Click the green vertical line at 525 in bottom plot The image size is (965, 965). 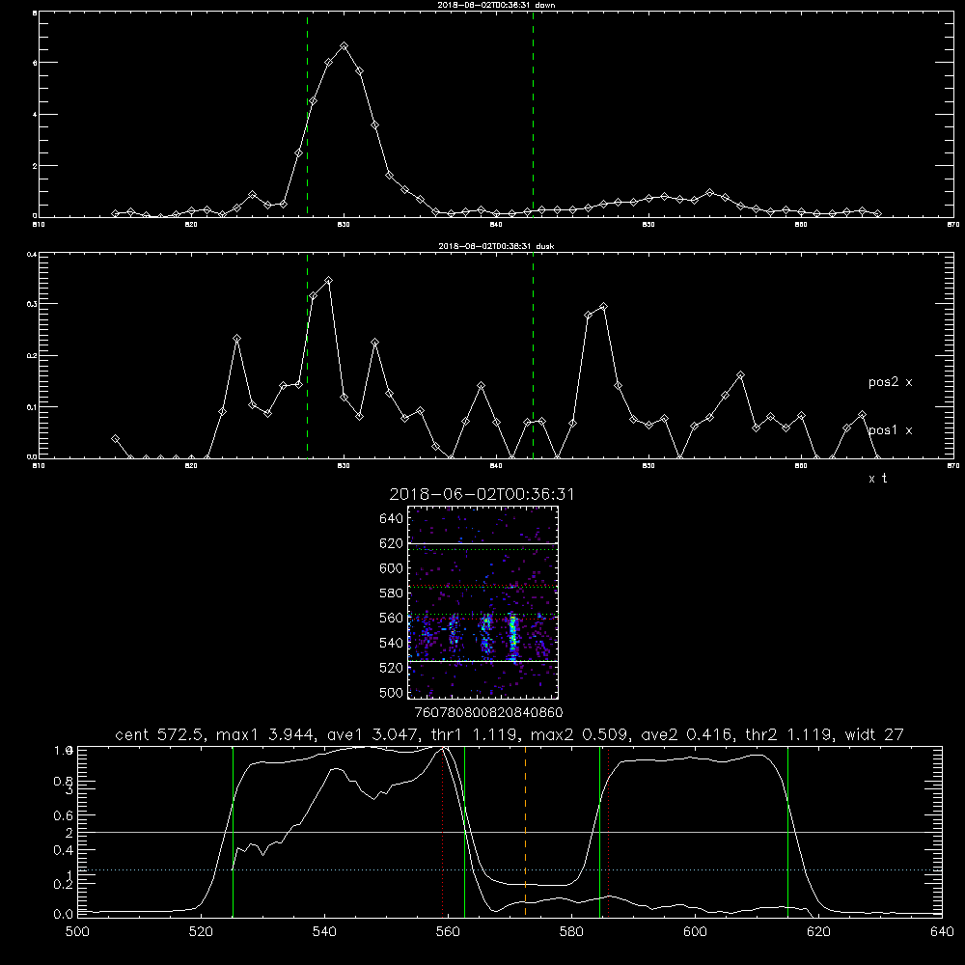[x=233, y=832]
